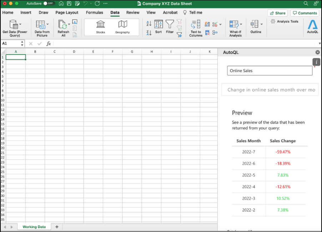Screen dimensions: 322x232
Task: Switch to the Home tab
Action: coord(8,12)
